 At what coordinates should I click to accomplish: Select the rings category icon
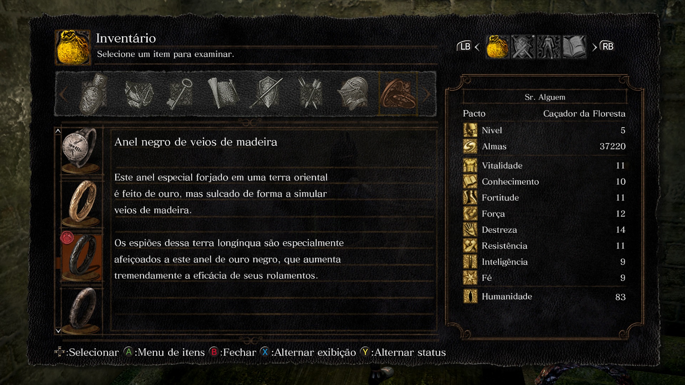(x=398, y=94)
